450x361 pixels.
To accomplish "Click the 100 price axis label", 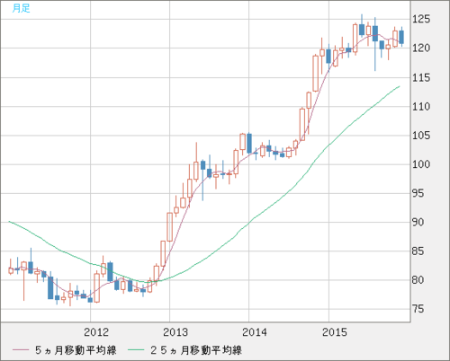I will click(x=421, y=164).
